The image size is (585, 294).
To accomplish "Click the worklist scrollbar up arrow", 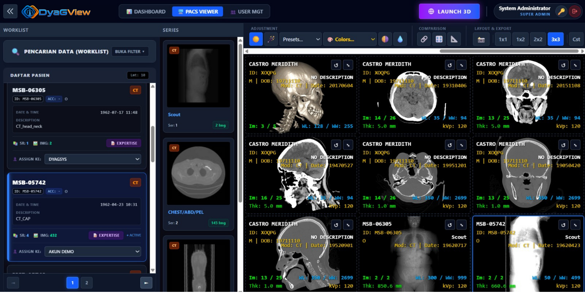I will 153,86.
